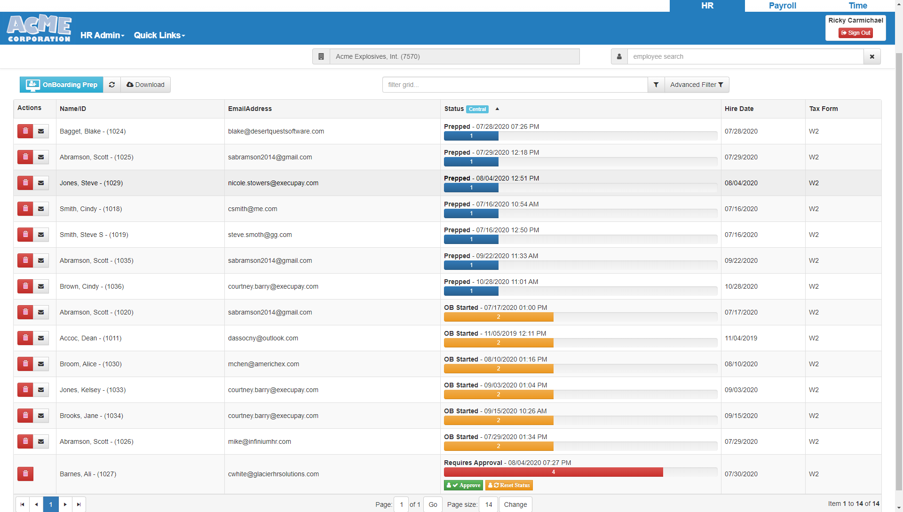903x512 pixels.
Task: Switch to the Time tab
Action: (x=858, y=6)
